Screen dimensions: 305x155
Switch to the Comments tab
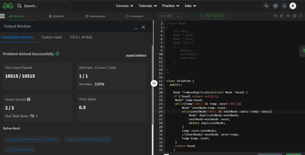pos(134,16)
